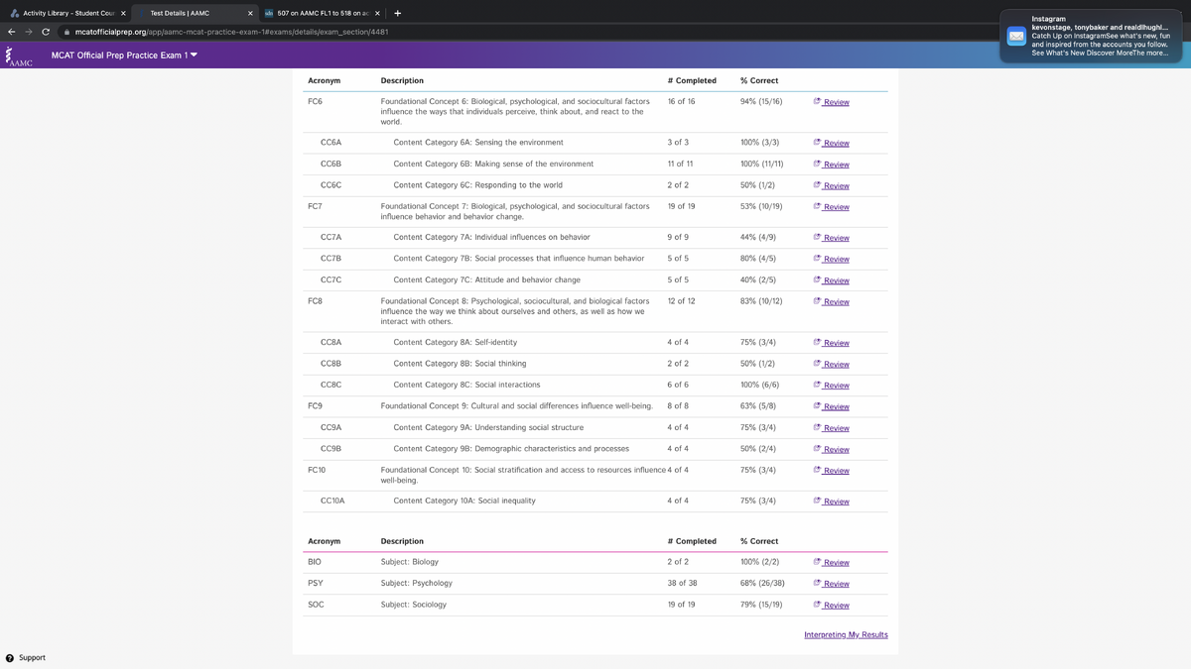
Task: Click Review link for CC9B row
Action: pos(832,449)
